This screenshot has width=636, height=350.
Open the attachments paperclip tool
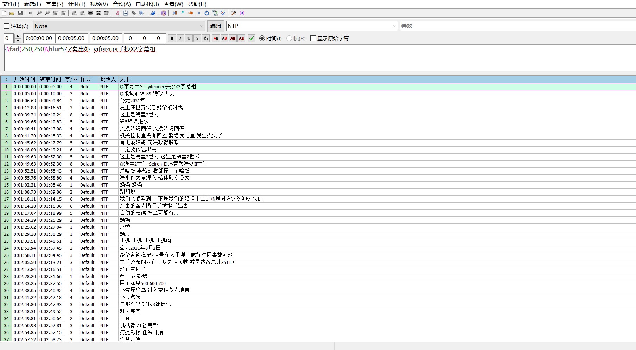(x=134, y=13)
